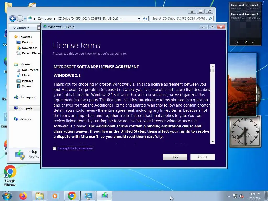Go back in the Explorer window
The height and width of the screenshot is (201, 268).
pos(13,19)
